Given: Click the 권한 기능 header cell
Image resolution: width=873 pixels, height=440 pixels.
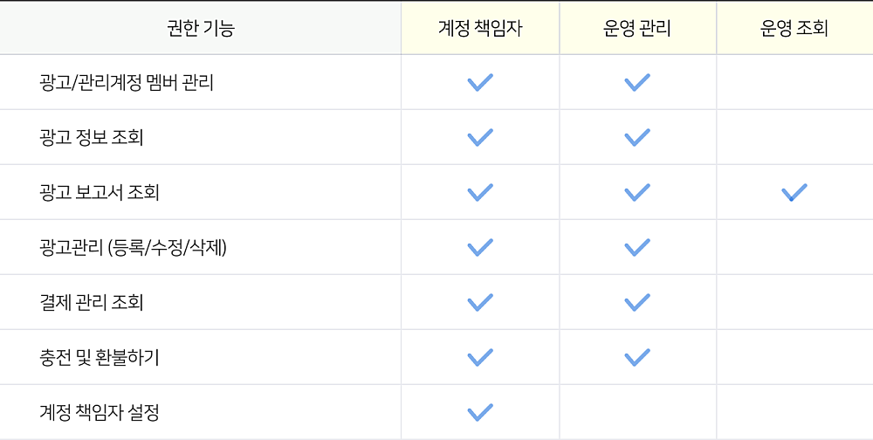Looking at the screenshot, I should pyautogui.click(x=201, y=28).
